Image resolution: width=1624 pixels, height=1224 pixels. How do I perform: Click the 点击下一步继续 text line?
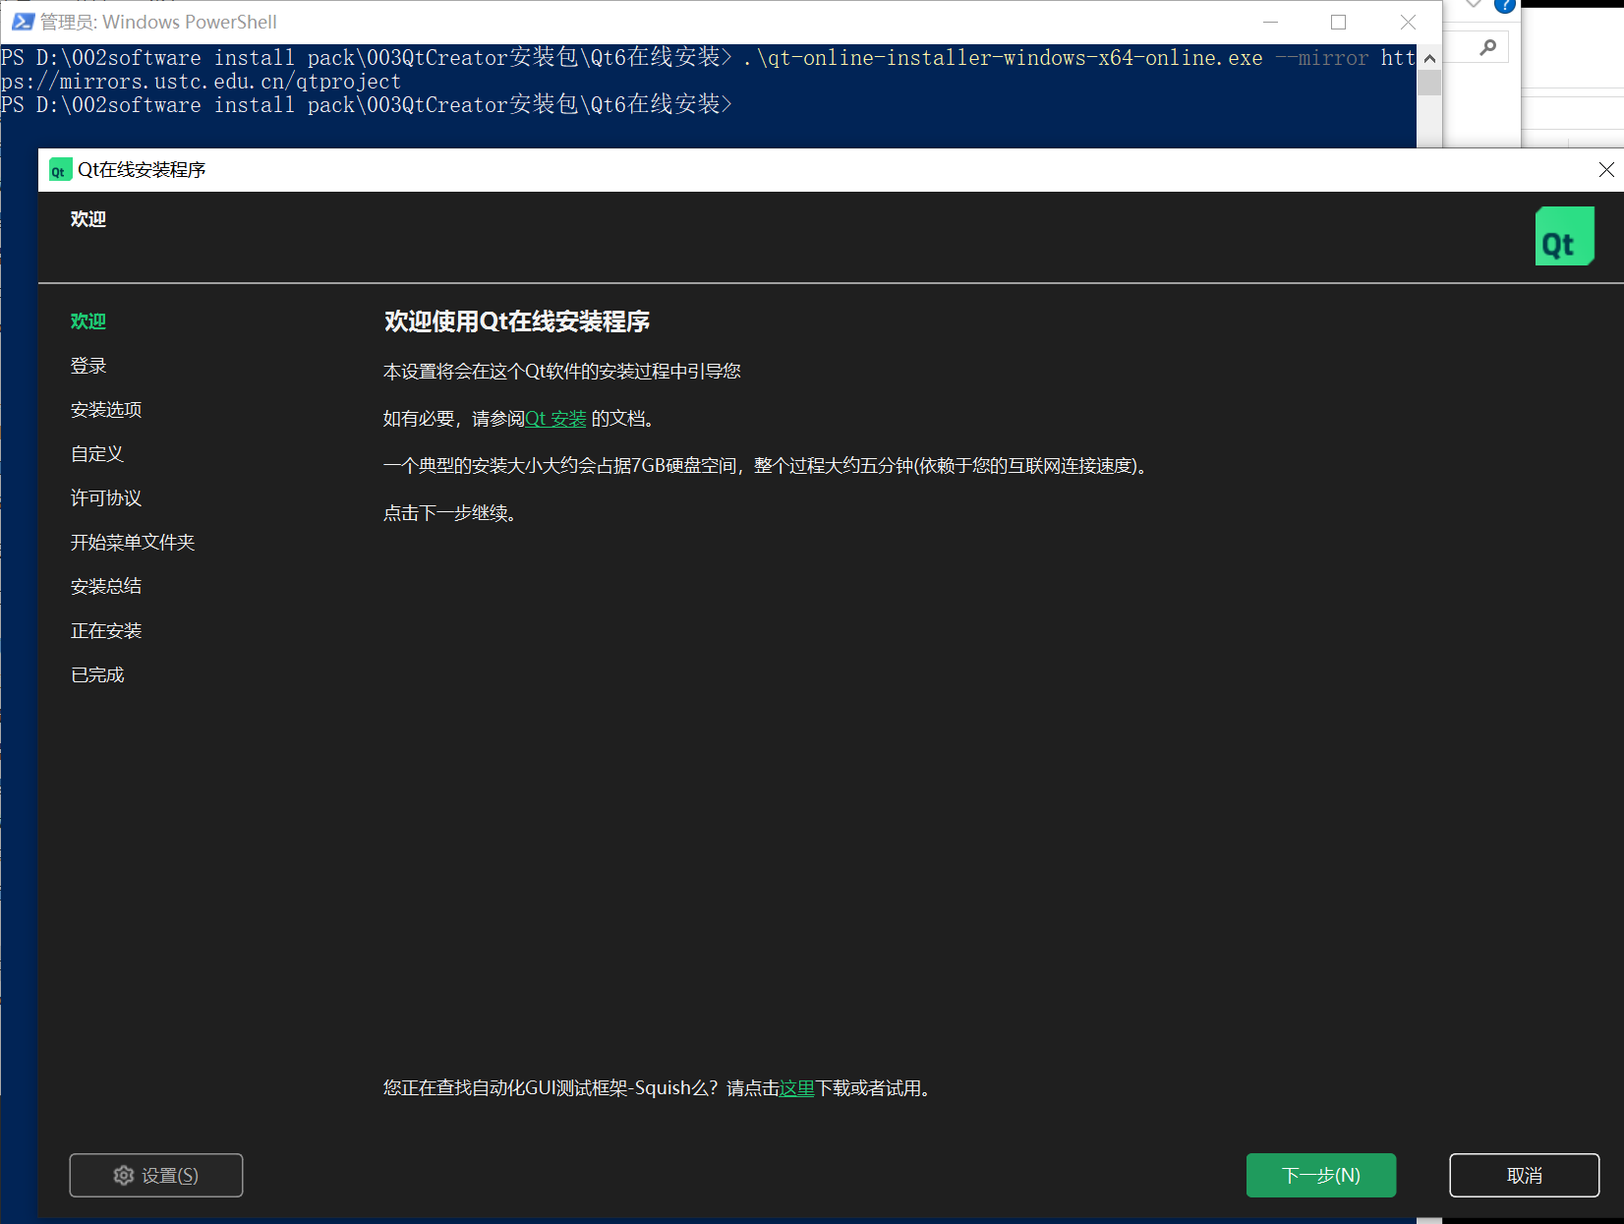450,513
